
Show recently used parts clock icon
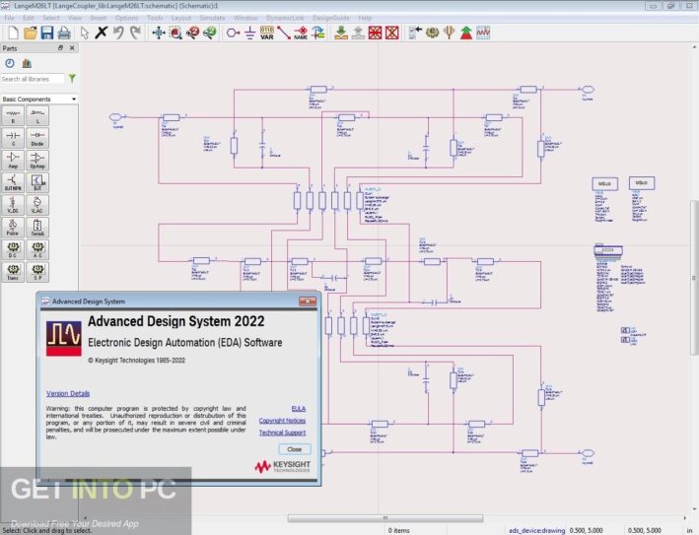[x=10, y=63]
